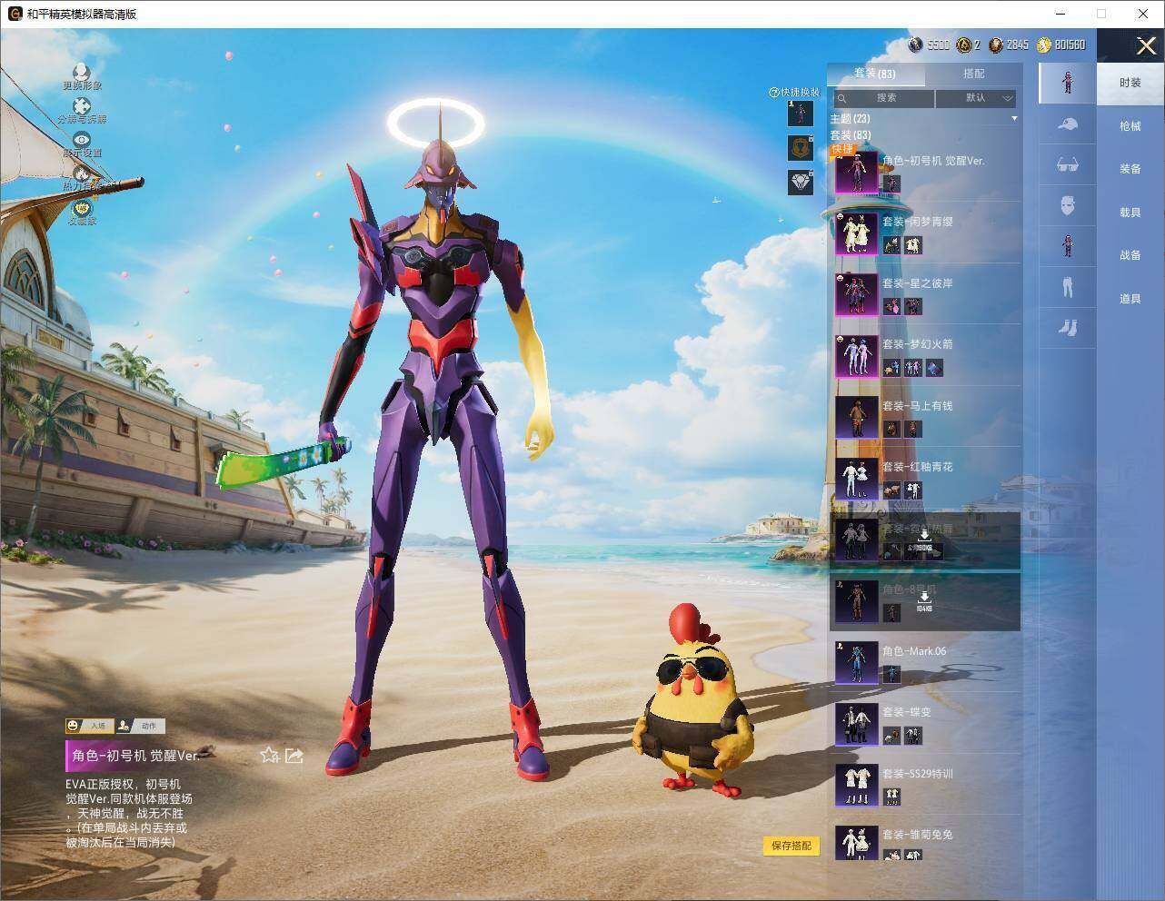This screenshot has width=1165, height=901.
Task: Select the cap headwear category icon
Action: 1068,124
